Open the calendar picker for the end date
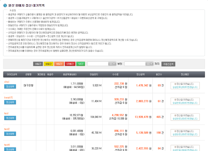This screenshot has width=208, height=151. coord(149,64)
